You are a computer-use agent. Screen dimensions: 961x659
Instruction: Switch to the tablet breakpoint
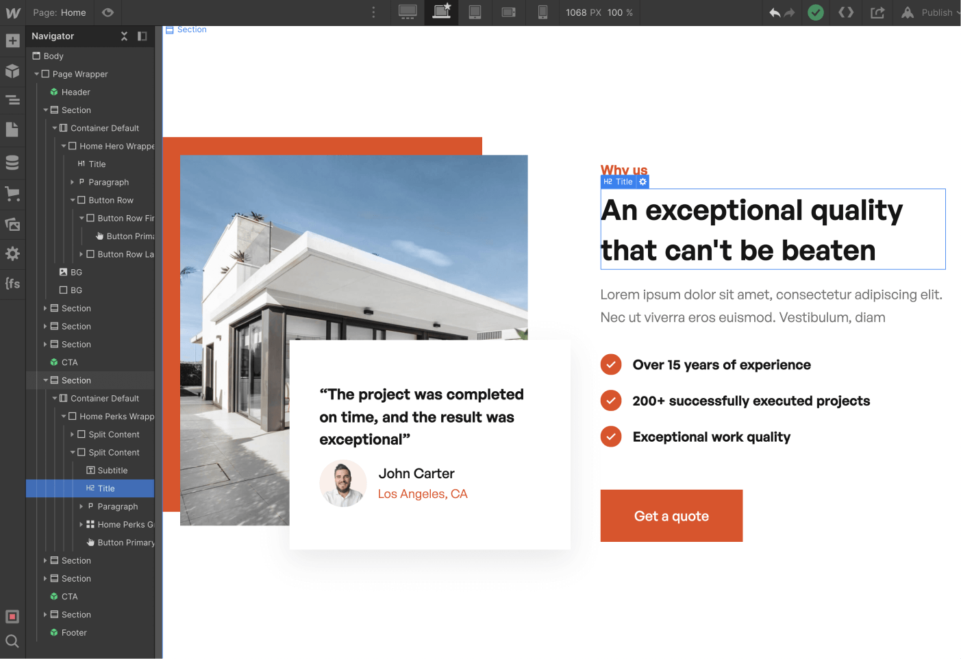475,12
